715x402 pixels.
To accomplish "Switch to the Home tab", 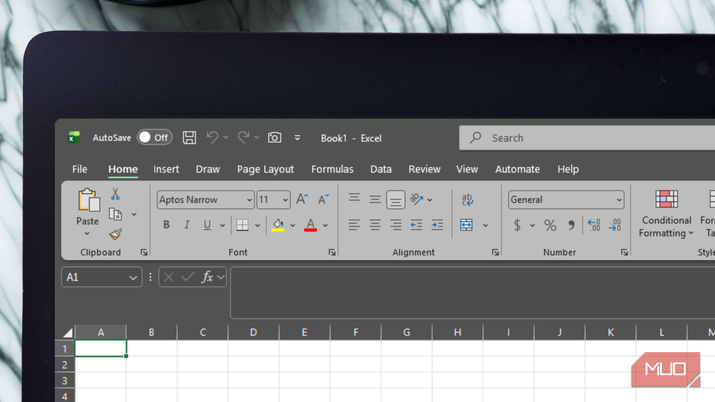I will pos(123,169).
